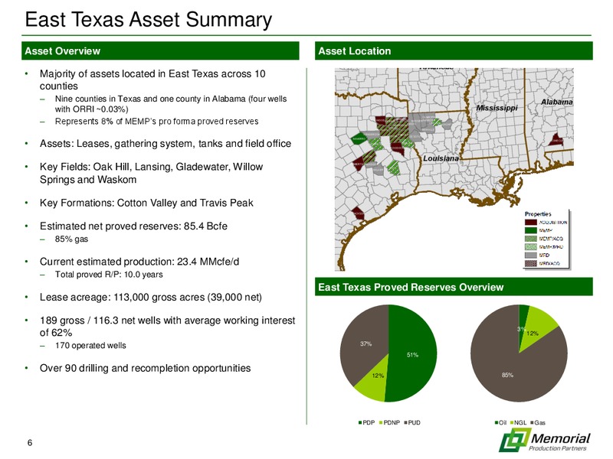Click 'Key Fields: Oak Hill, Lansing' bullet
This screenshot has height=459, width=613.
(151, 173)
